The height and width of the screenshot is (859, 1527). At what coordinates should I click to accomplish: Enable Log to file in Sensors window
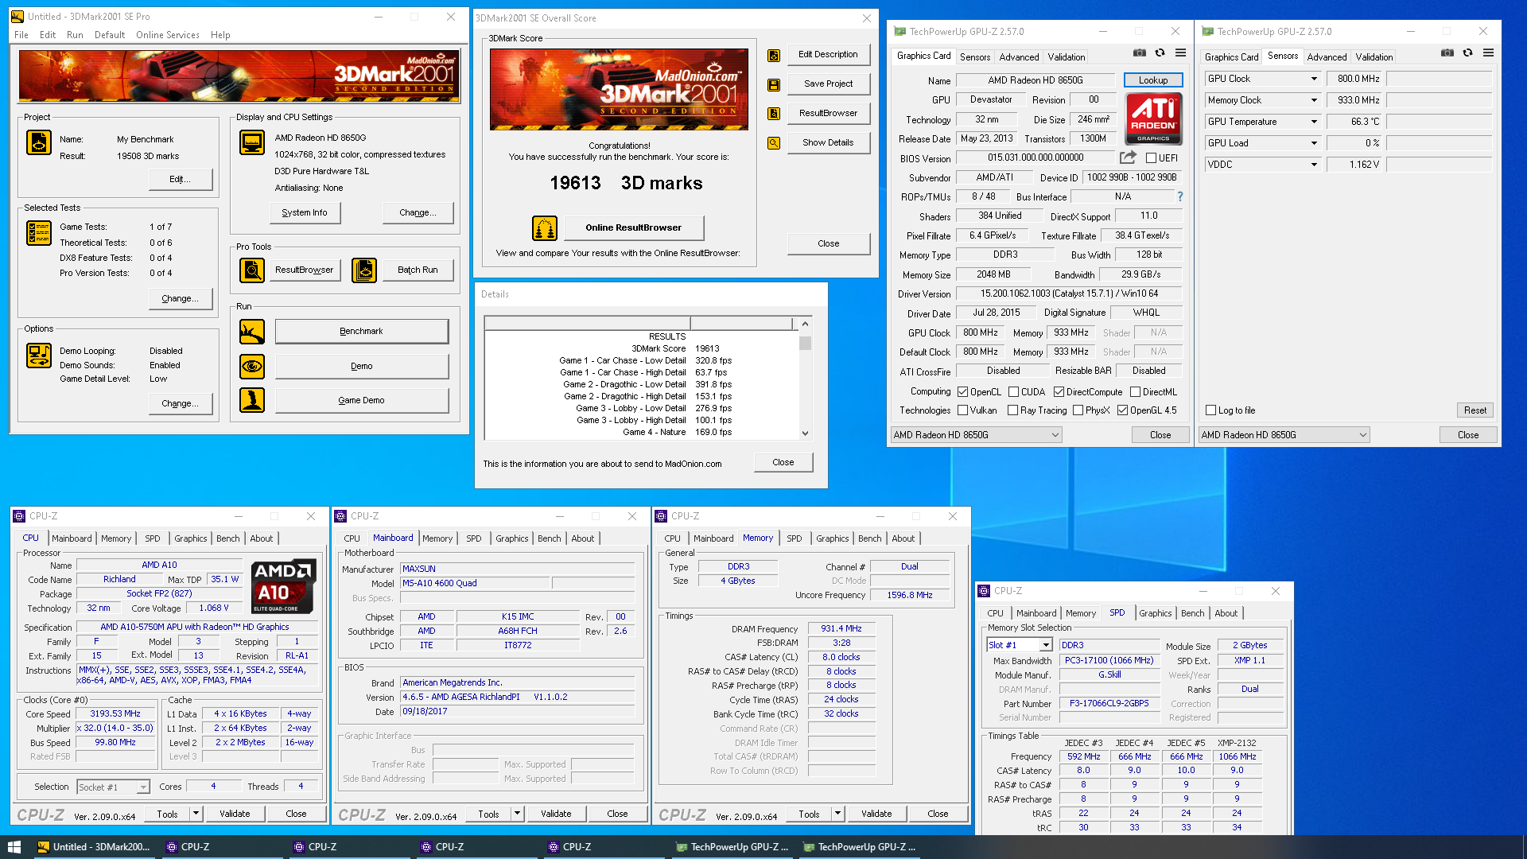tap(1211, 410)
